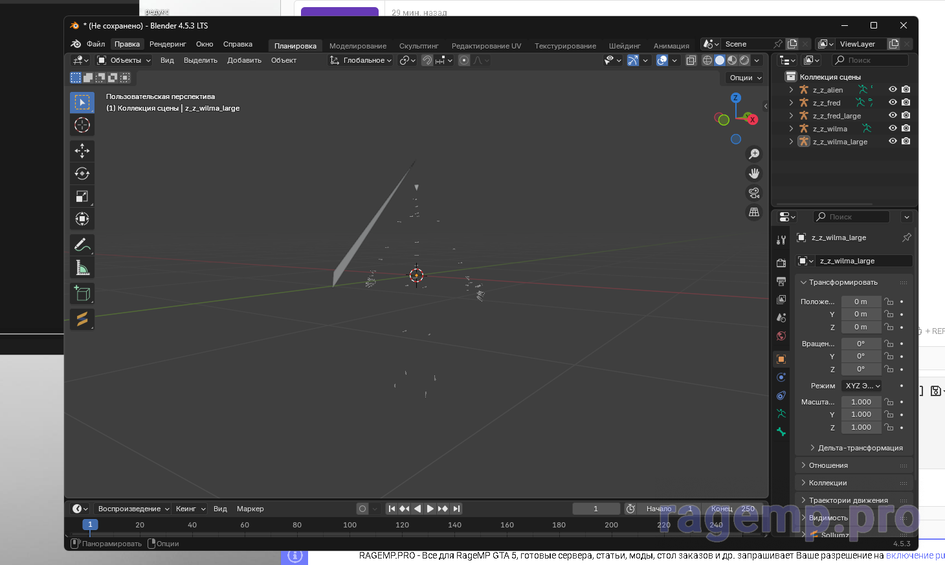Select the Rotate tool
Image resolution: width=945 pixels, height=565 pixels.
pos(82,173)
